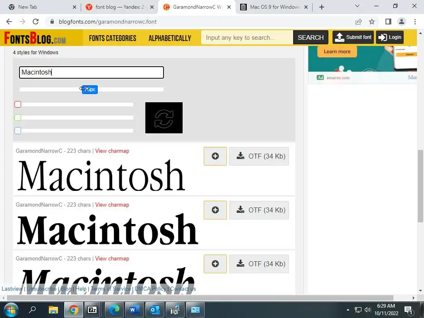Viewport: 424px width, 318px height.
Task: Click the address bar URL
Action: click(108, 22)
